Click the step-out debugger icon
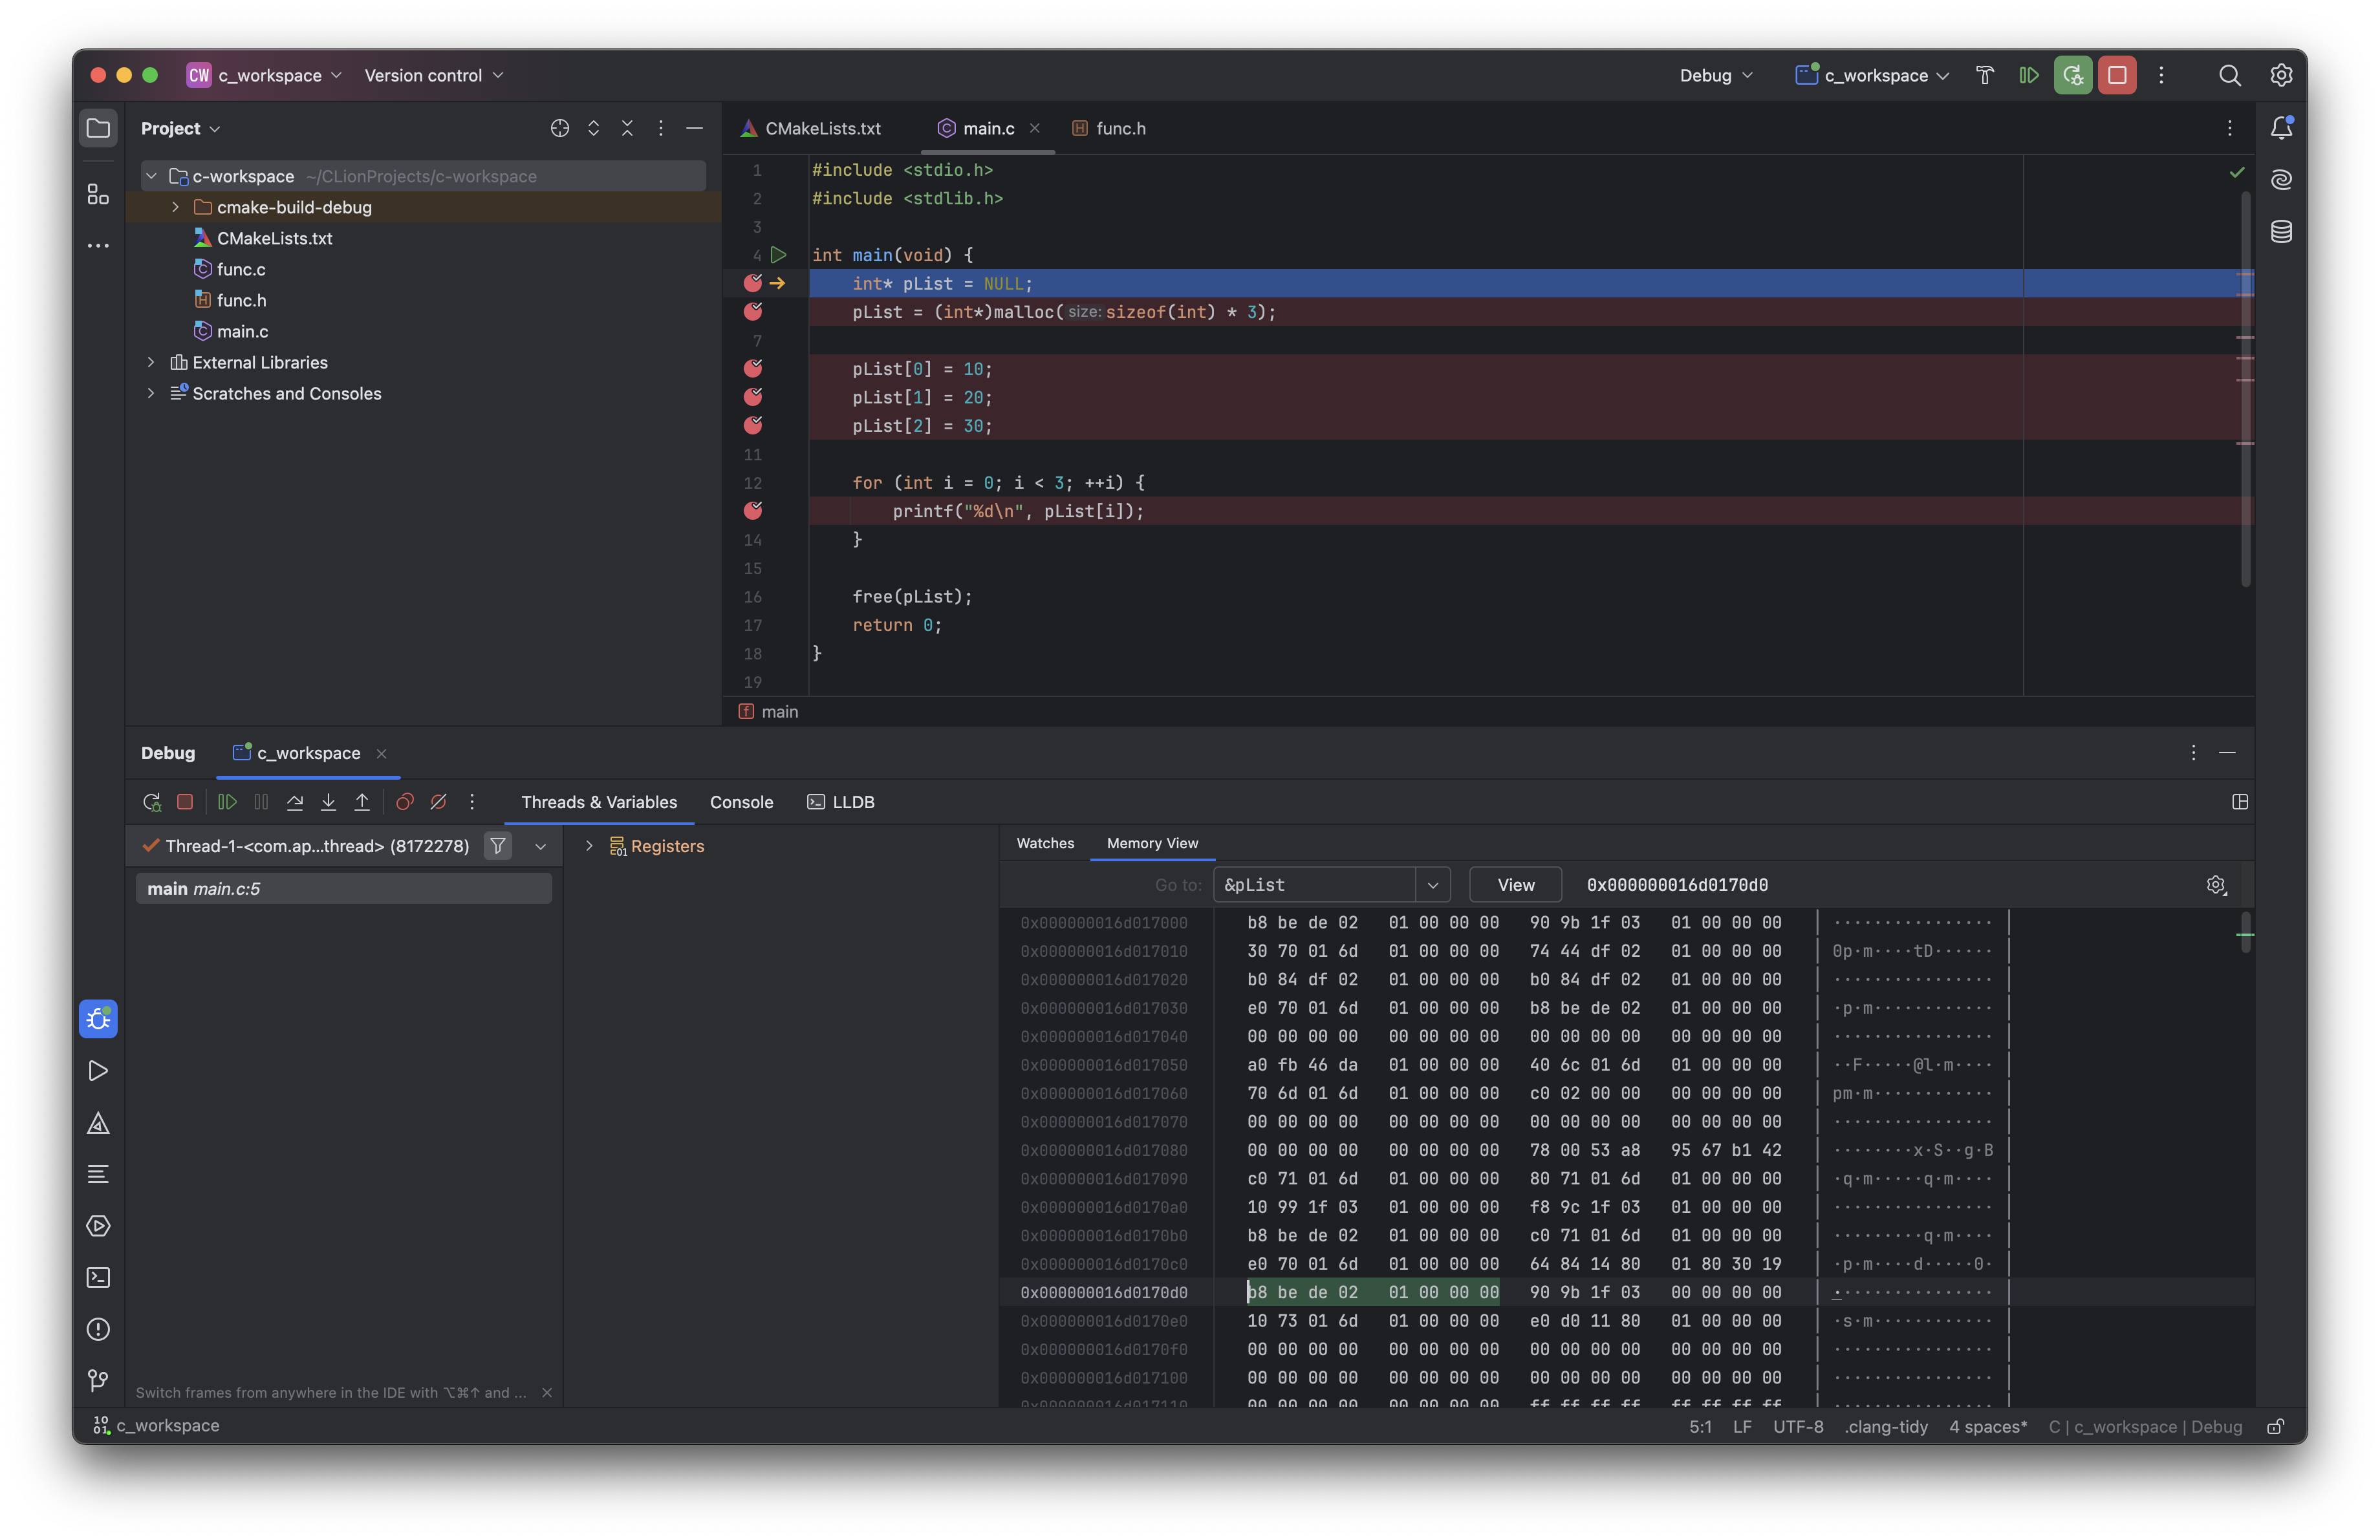The height and width of the screenshot is (1540, 2380). point(363,801)
